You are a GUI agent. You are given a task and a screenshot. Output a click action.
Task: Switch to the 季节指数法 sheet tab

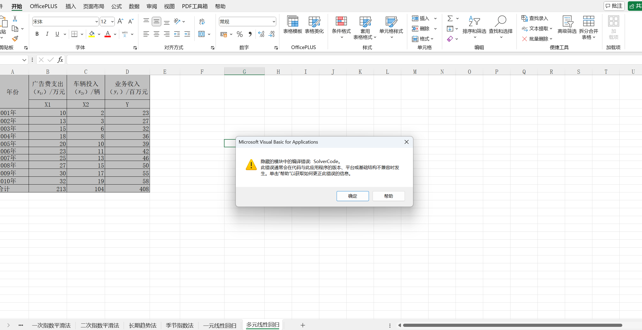(x=180, y=325)
